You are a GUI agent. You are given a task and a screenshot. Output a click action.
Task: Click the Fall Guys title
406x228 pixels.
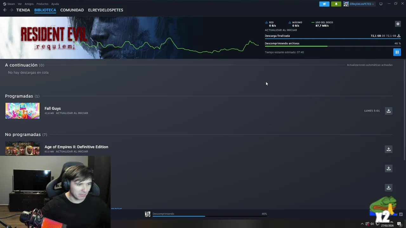click(53, 108)
